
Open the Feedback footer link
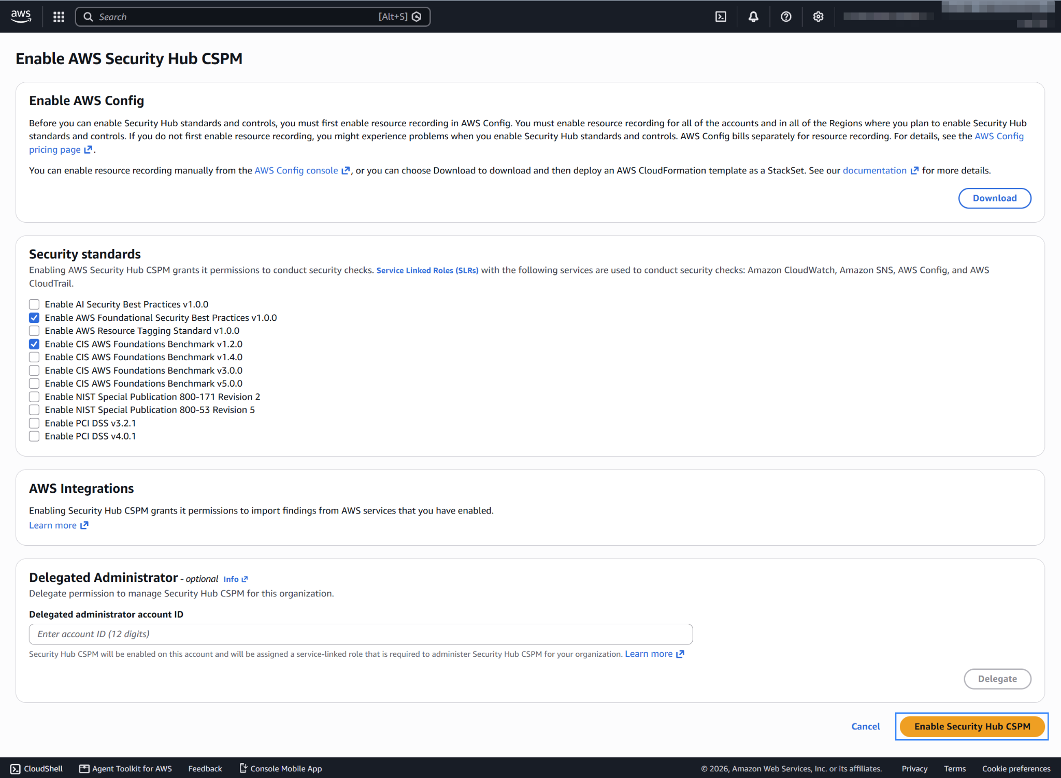pyautogui.click(x=205, y=769)
